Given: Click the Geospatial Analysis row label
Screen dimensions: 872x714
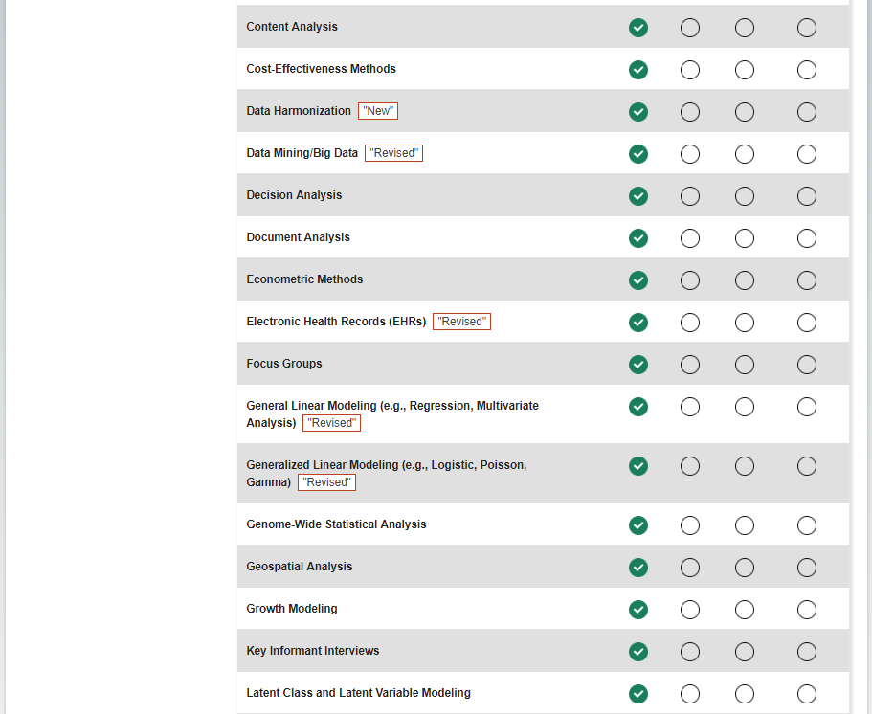Looking at the screenshot, I should (300, 567).
